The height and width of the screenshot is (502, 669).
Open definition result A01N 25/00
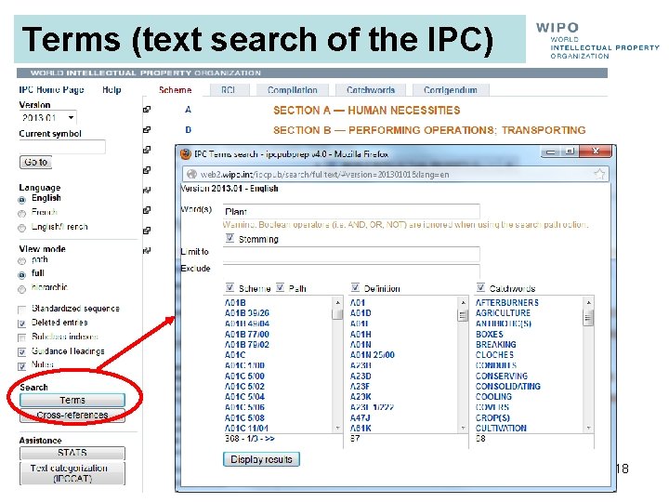(373, 355)
